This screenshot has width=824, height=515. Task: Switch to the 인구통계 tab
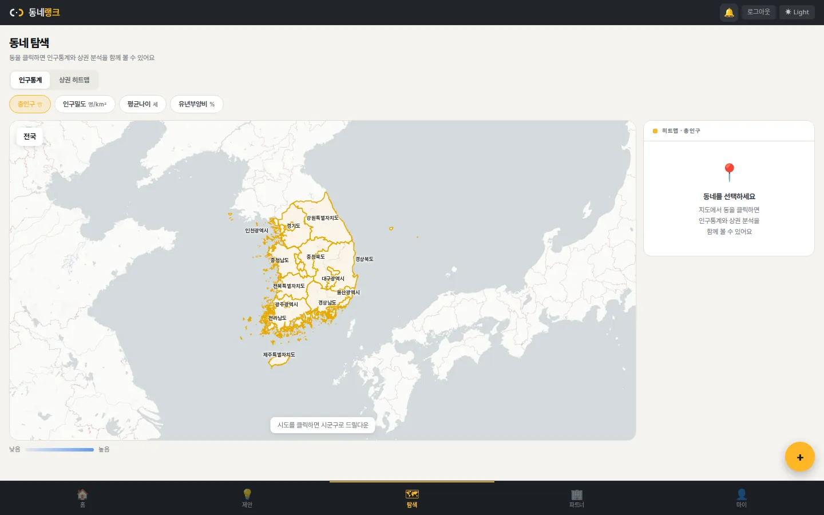(x=30, y=80)
